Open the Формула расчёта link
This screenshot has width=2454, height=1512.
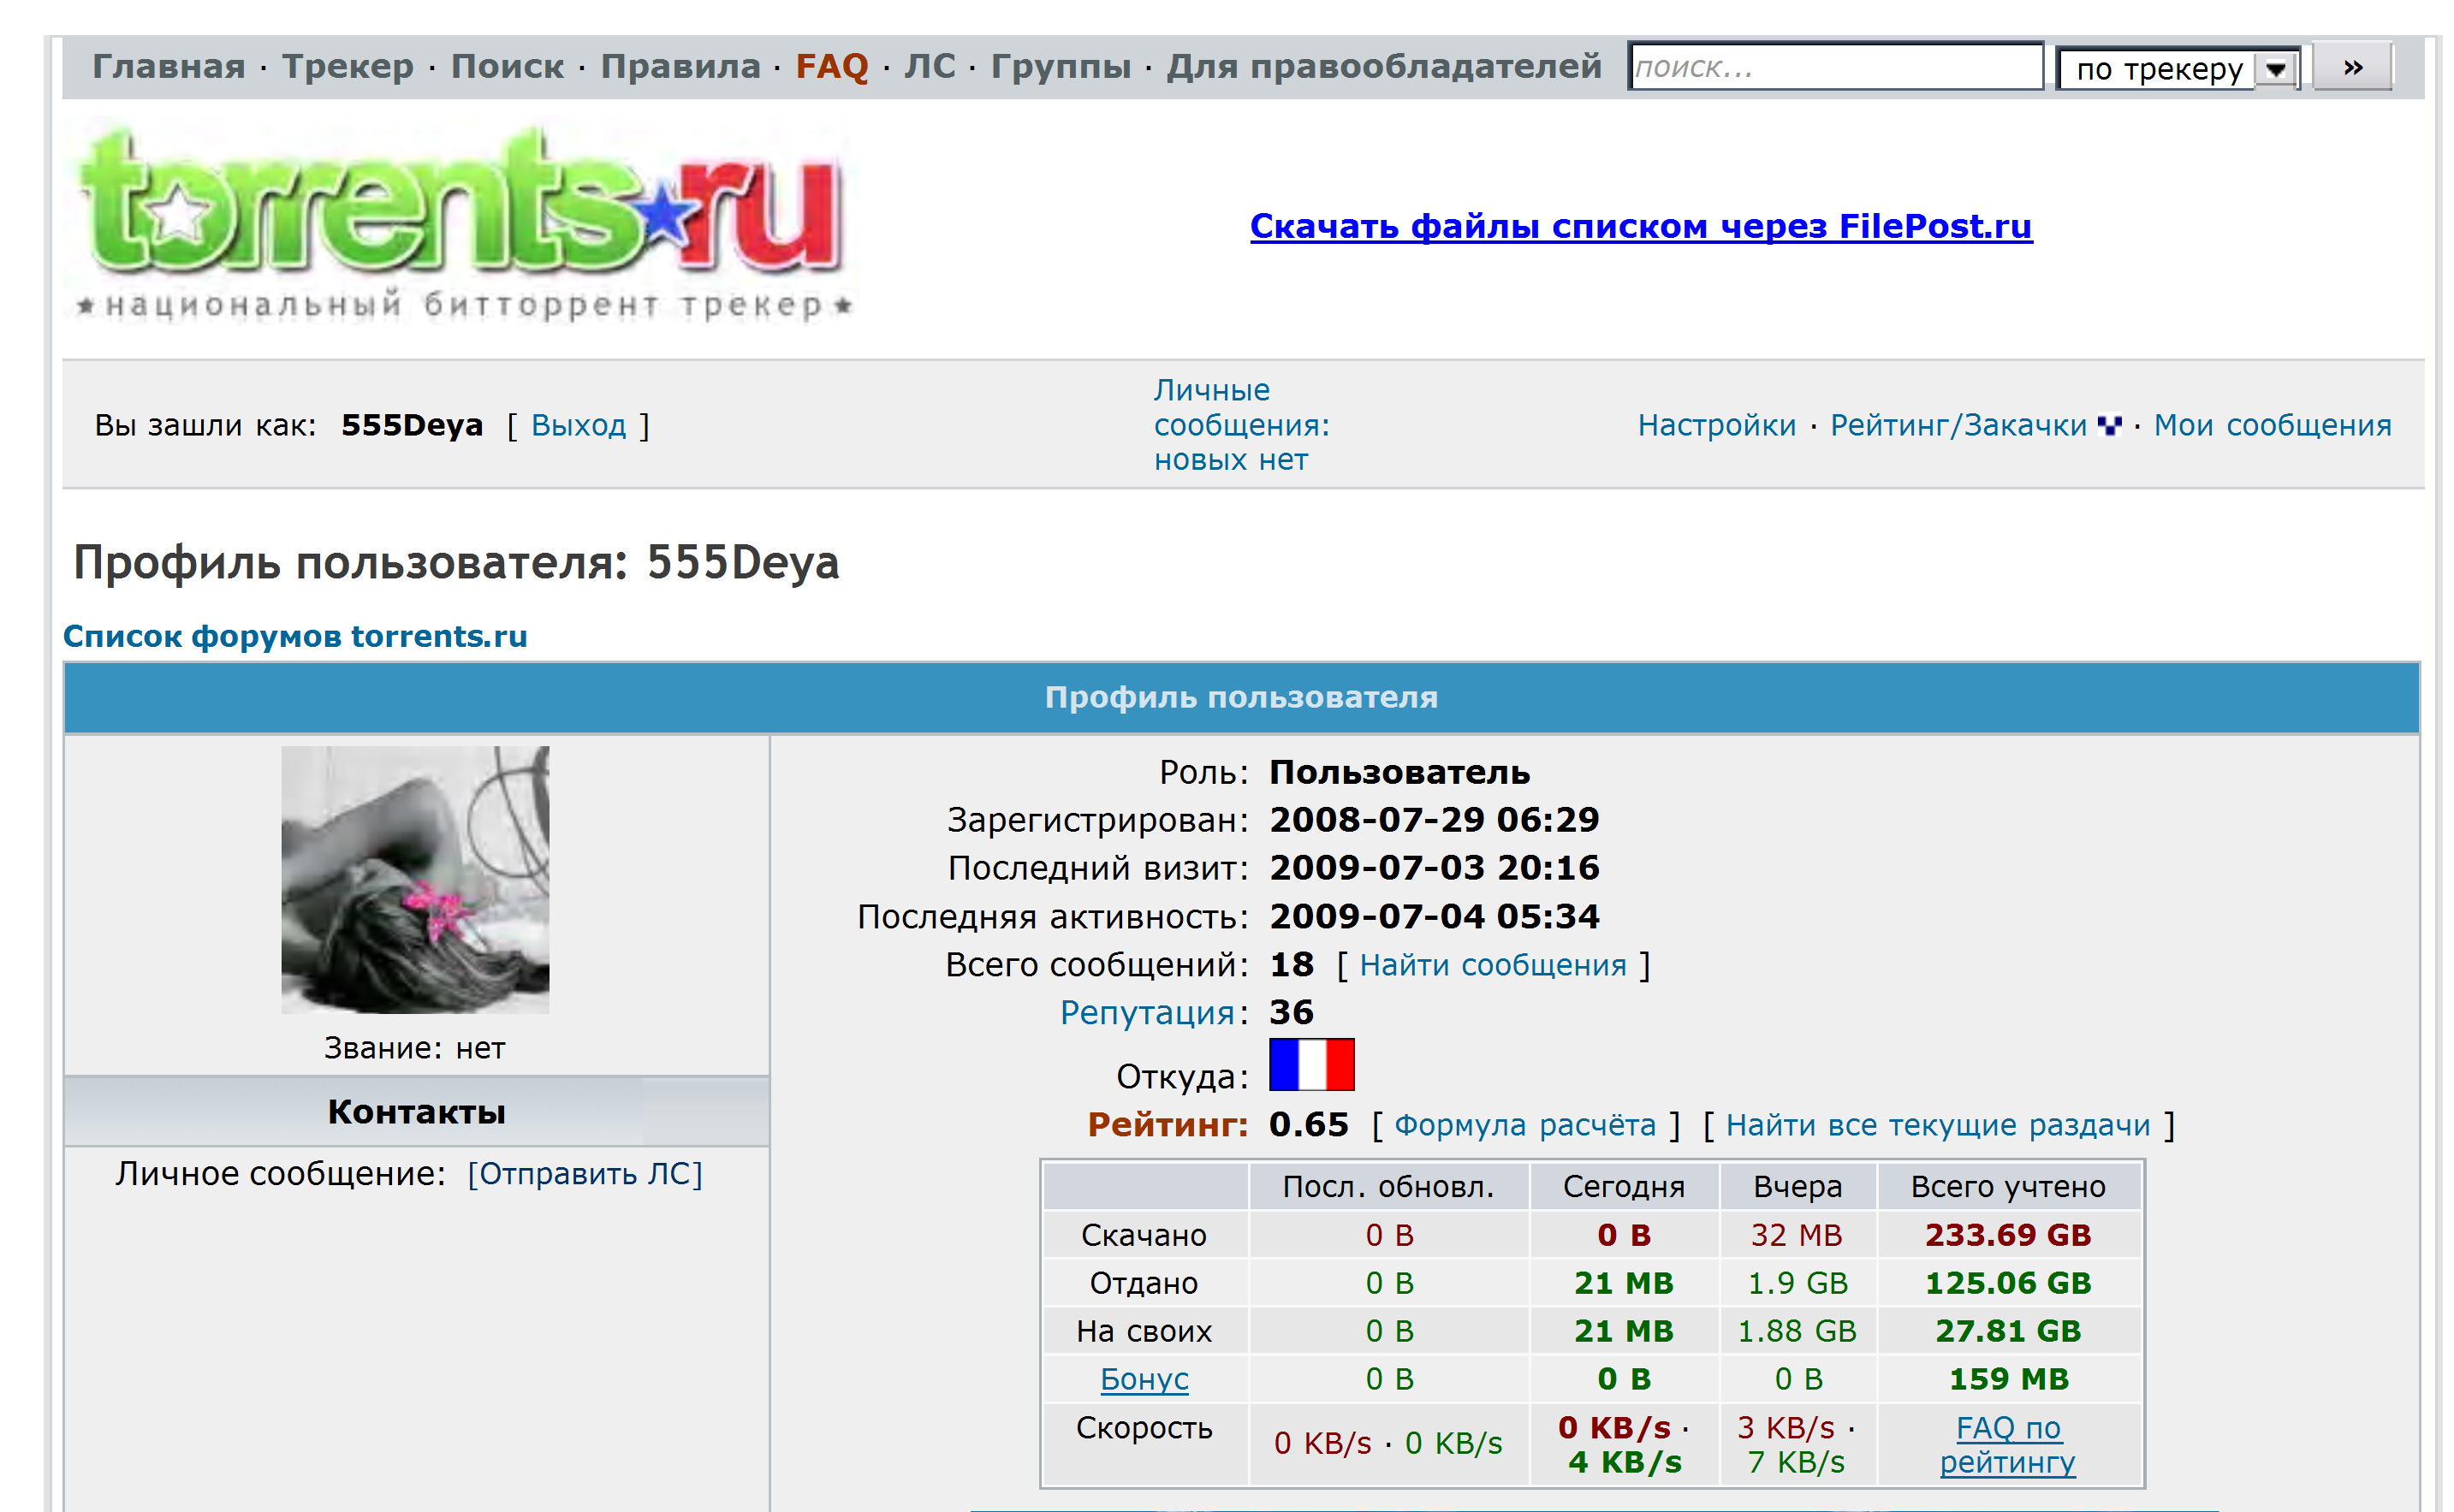(x=1524, y=1125)
